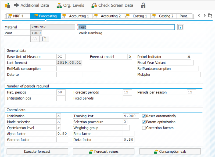The image size is (215, 157).
Task: Open the Consumption vals button
Action: pyautogui.click(x=170, y=151)
